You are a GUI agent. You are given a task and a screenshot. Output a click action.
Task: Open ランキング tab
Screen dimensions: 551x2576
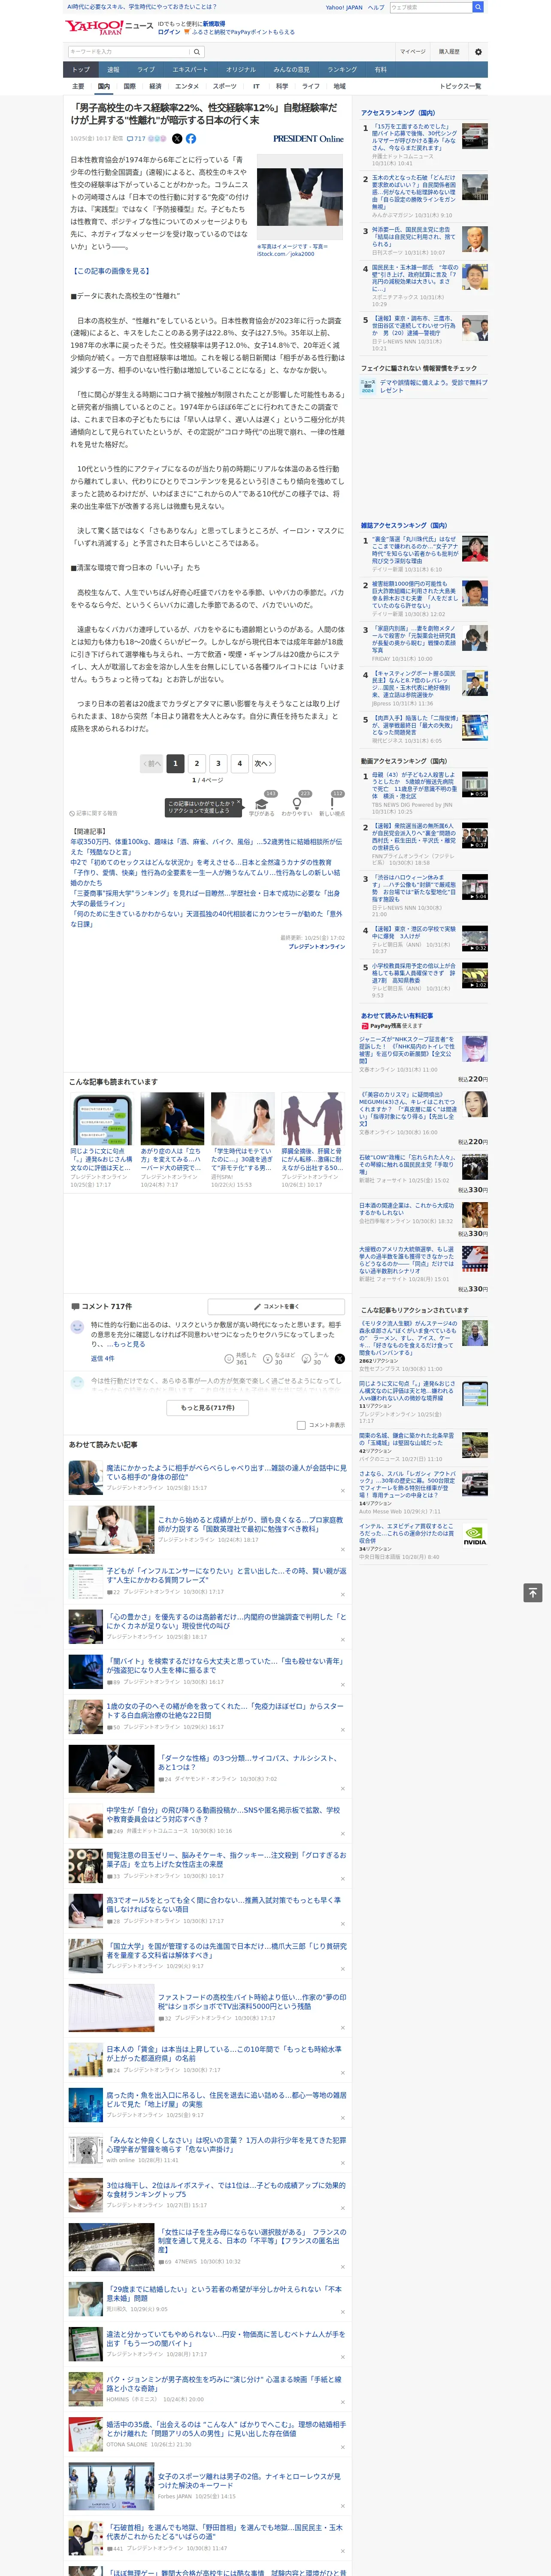(x=342, y=70)
